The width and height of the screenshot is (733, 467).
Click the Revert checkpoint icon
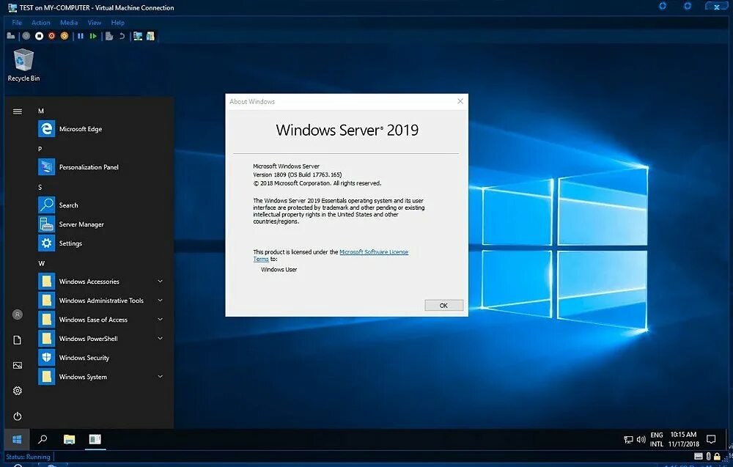click(x=122, y=36)
